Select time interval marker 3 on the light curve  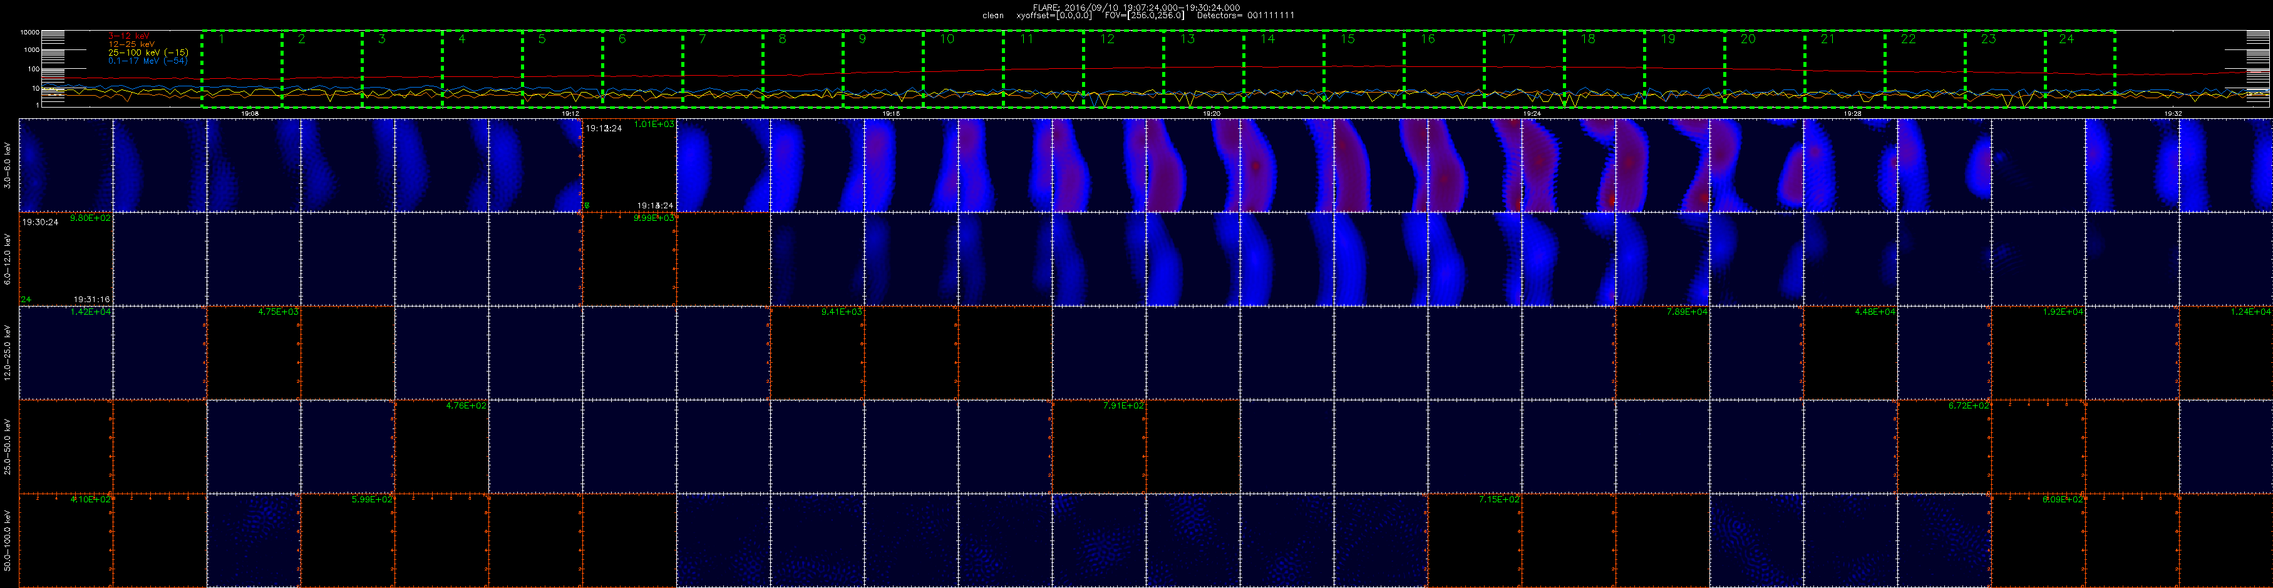[x=382, y=39]
